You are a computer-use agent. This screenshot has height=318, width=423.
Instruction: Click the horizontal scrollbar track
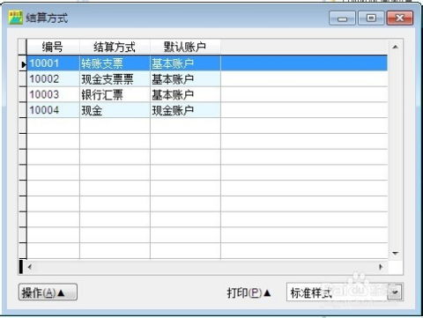[x=205, y=267]
